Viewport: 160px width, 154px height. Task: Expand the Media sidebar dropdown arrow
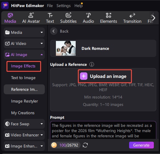point(42,32)
